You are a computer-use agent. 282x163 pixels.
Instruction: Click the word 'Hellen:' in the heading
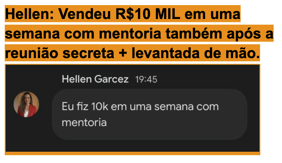click(x=29, y=14)
